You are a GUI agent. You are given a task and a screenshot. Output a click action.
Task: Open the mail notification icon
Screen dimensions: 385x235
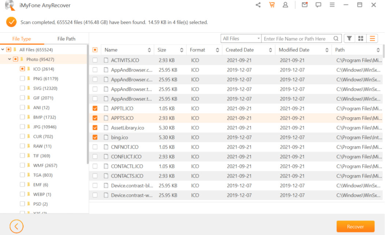click(305, 5)
